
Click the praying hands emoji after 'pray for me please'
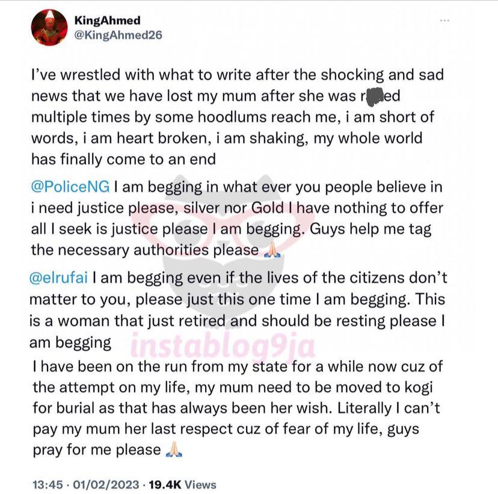point(174,449)
